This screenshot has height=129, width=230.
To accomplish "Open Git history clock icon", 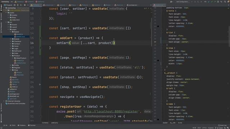I will point(218,2).
